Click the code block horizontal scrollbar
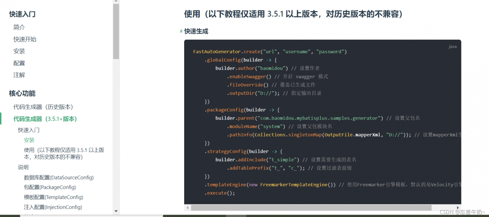489x217 pixels. point(311,208)
